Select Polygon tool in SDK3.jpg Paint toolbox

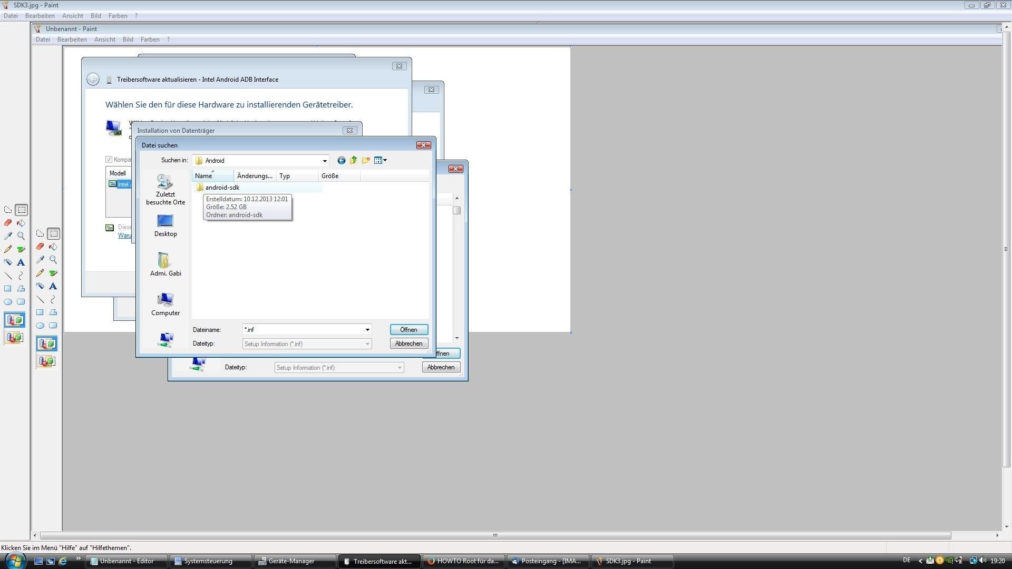[x=21, y=289]
